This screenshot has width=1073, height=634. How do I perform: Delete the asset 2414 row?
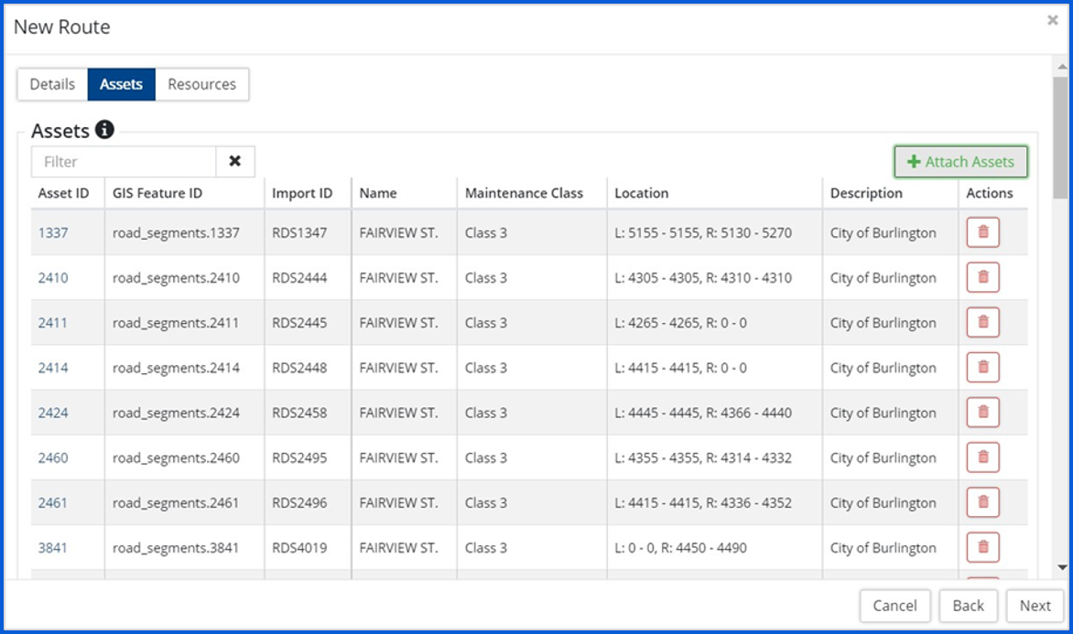coord(982,367)
